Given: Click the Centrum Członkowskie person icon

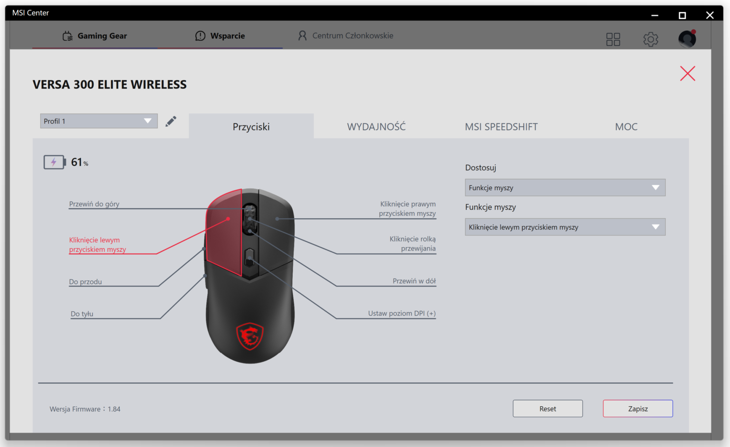Looking at the screenshot, I should point(302,35).
